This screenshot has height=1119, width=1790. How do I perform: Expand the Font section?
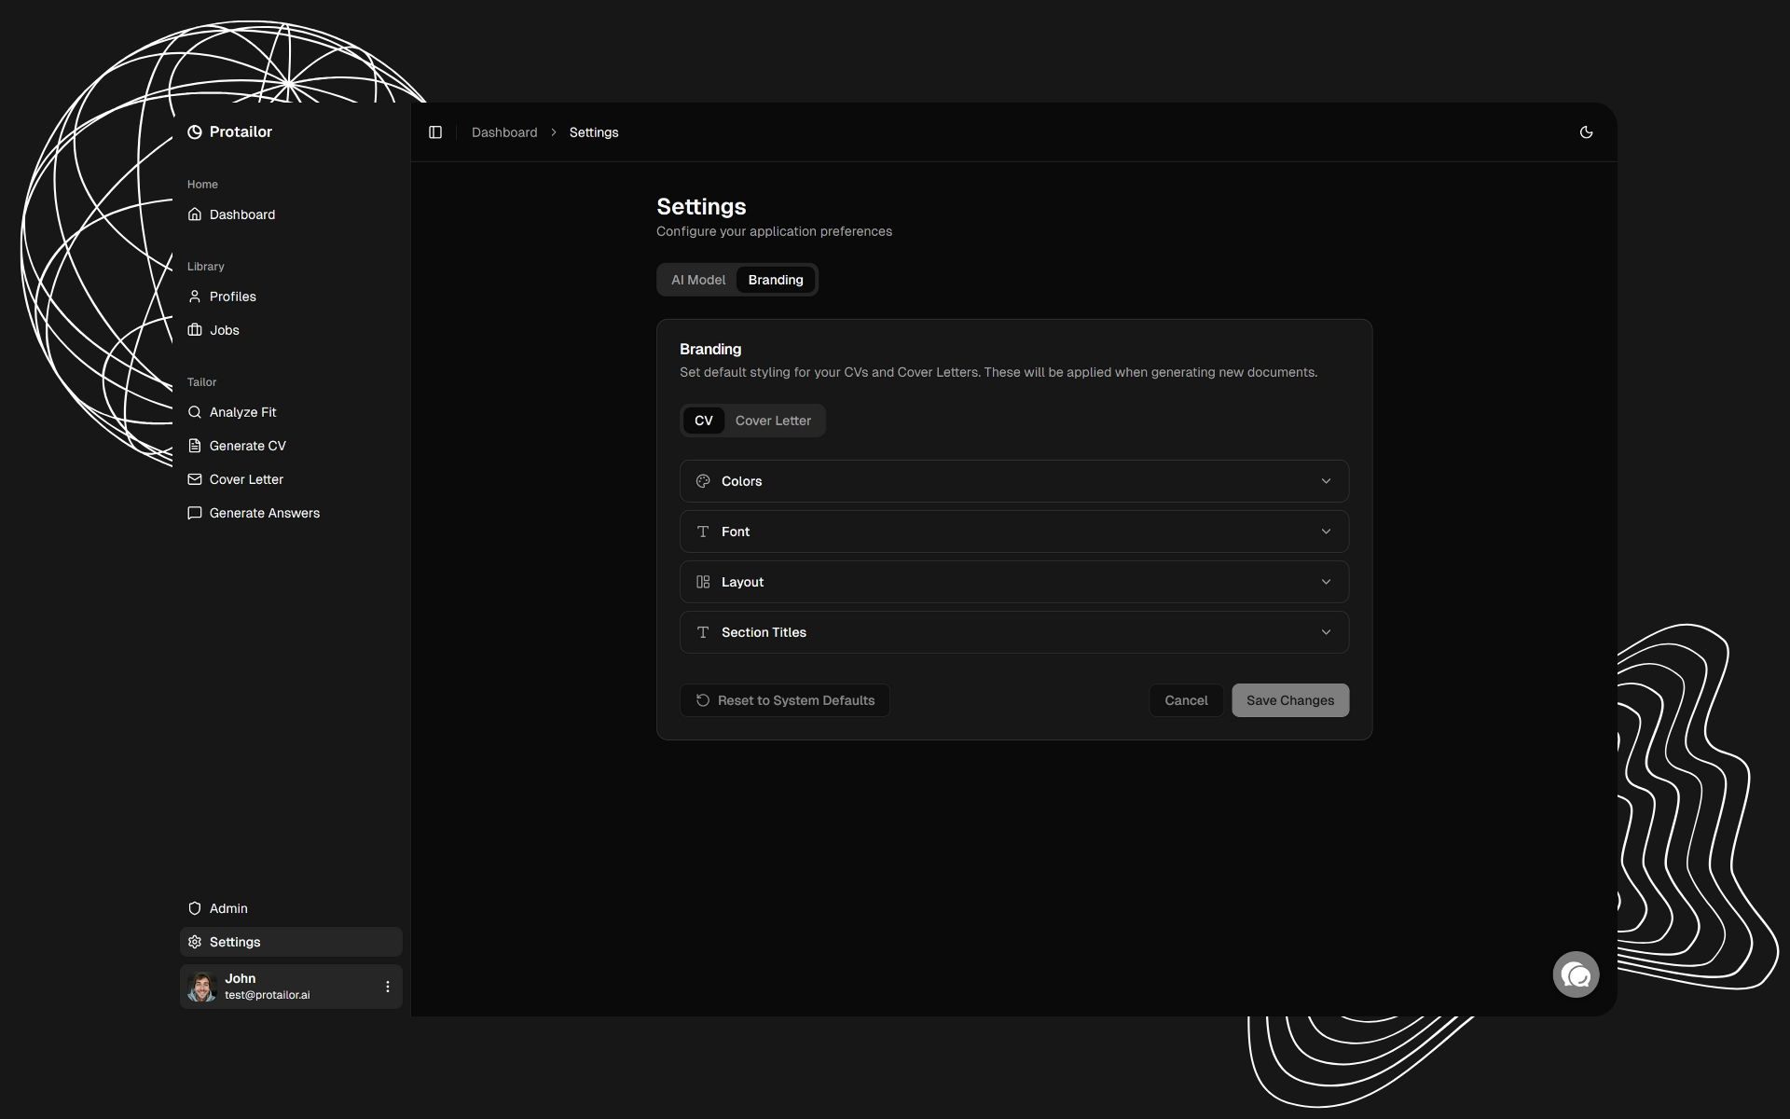tap(1013, 532)
